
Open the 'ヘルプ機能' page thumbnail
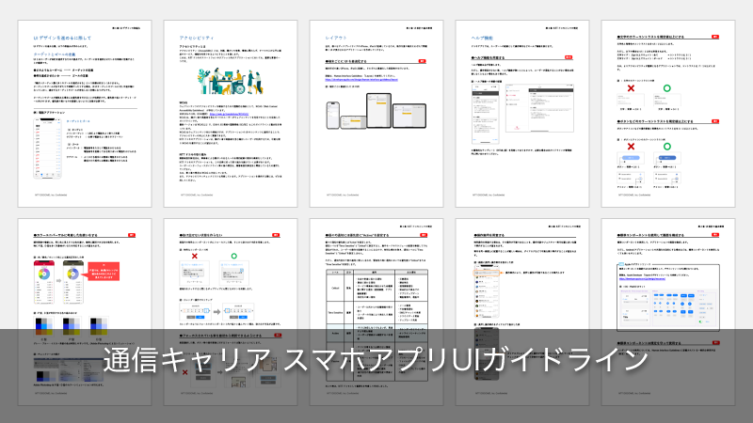(x=522, y=114)
